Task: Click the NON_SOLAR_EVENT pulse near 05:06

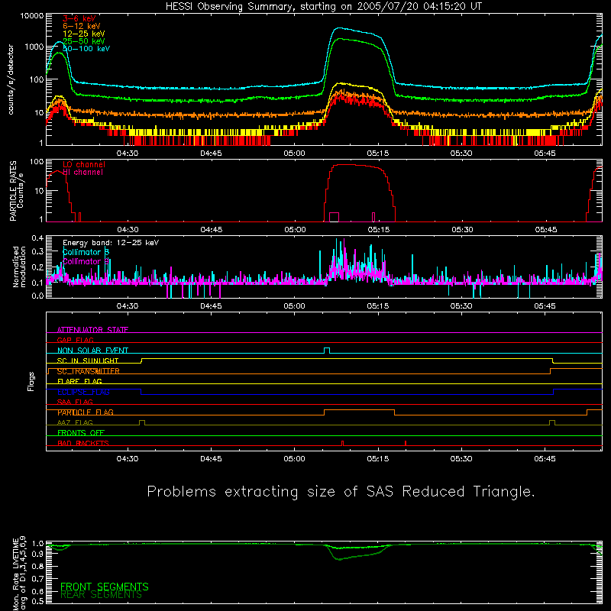Action: [x=327, y=351]
